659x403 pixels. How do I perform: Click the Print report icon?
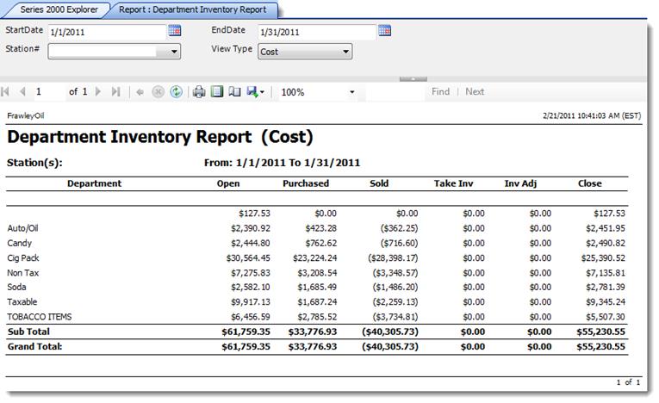(199, 92)
